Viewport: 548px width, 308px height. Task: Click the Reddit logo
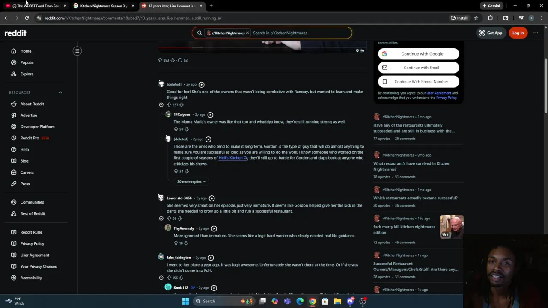pos(15,33)
